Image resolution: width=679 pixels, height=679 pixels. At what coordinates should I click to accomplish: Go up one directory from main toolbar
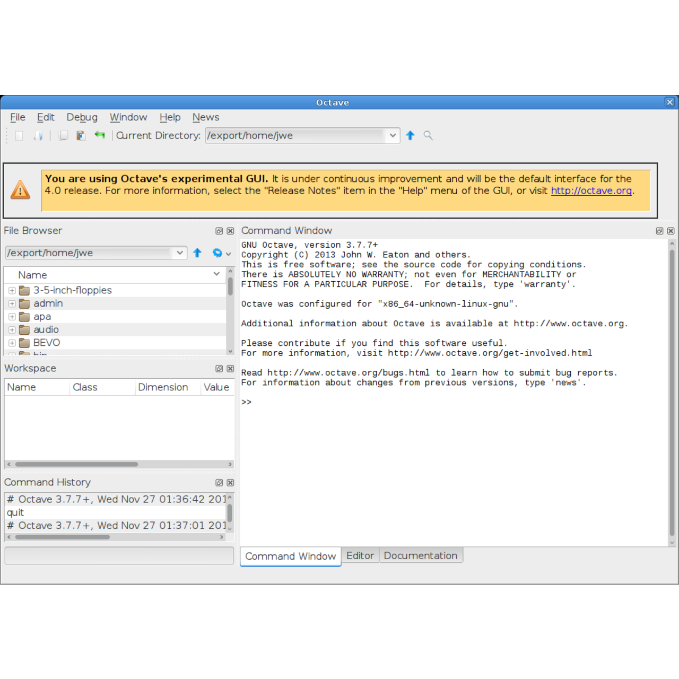point(410,136)
